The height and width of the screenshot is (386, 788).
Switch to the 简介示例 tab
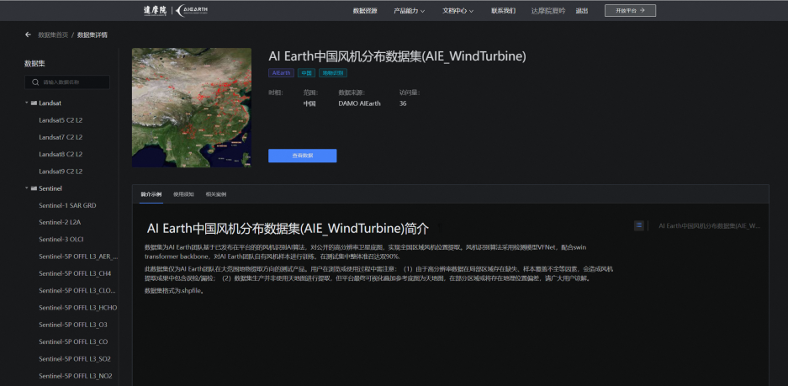151,194
